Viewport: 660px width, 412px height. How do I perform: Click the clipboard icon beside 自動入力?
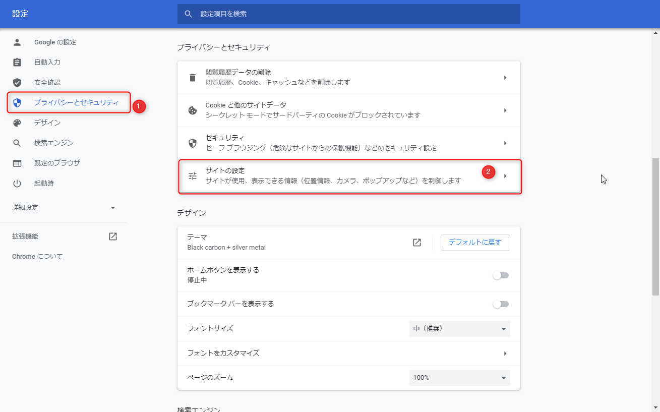click(x=17, y=63)
